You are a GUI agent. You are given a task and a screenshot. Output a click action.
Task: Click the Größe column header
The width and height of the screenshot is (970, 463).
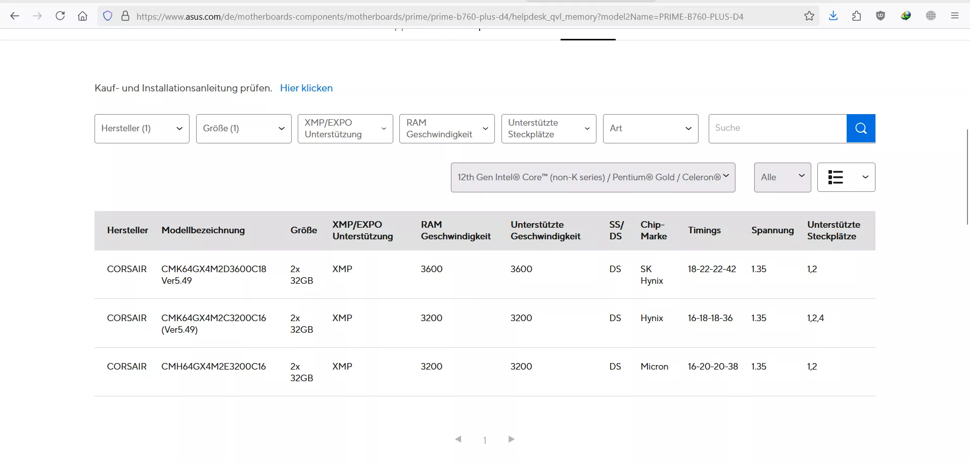click(304, 230)
